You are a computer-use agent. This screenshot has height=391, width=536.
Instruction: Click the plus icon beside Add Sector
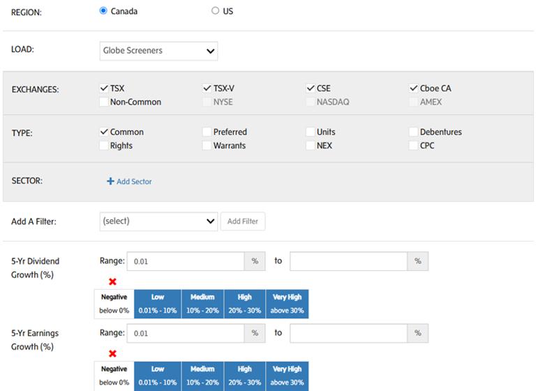(x=110, y=182)
